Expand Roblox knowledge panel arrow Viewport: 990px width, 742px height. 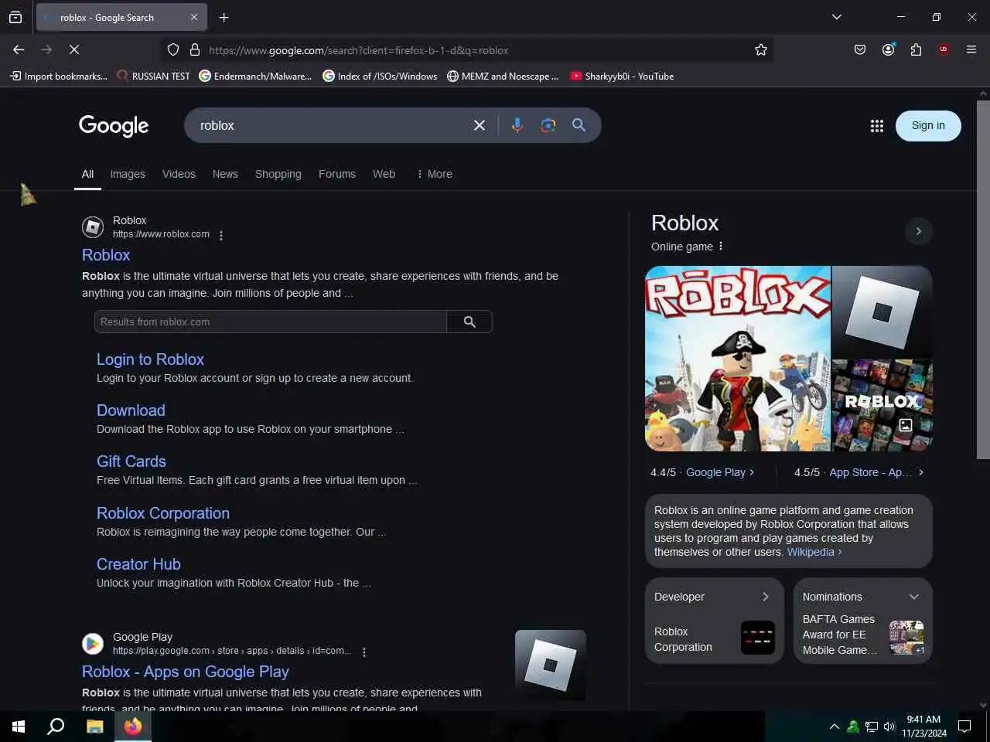tap(918, 231)
